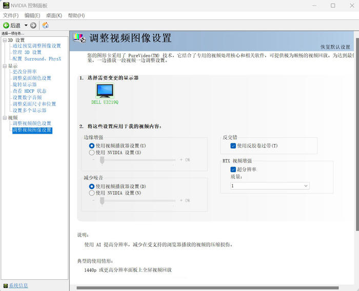
Task: Open 配置 Surround、PhysX page
Action: point(37,58)
